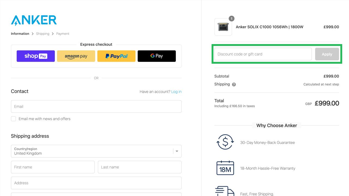
Task: Tick Email me with news and offers
Action: click(x=13, y=119)
